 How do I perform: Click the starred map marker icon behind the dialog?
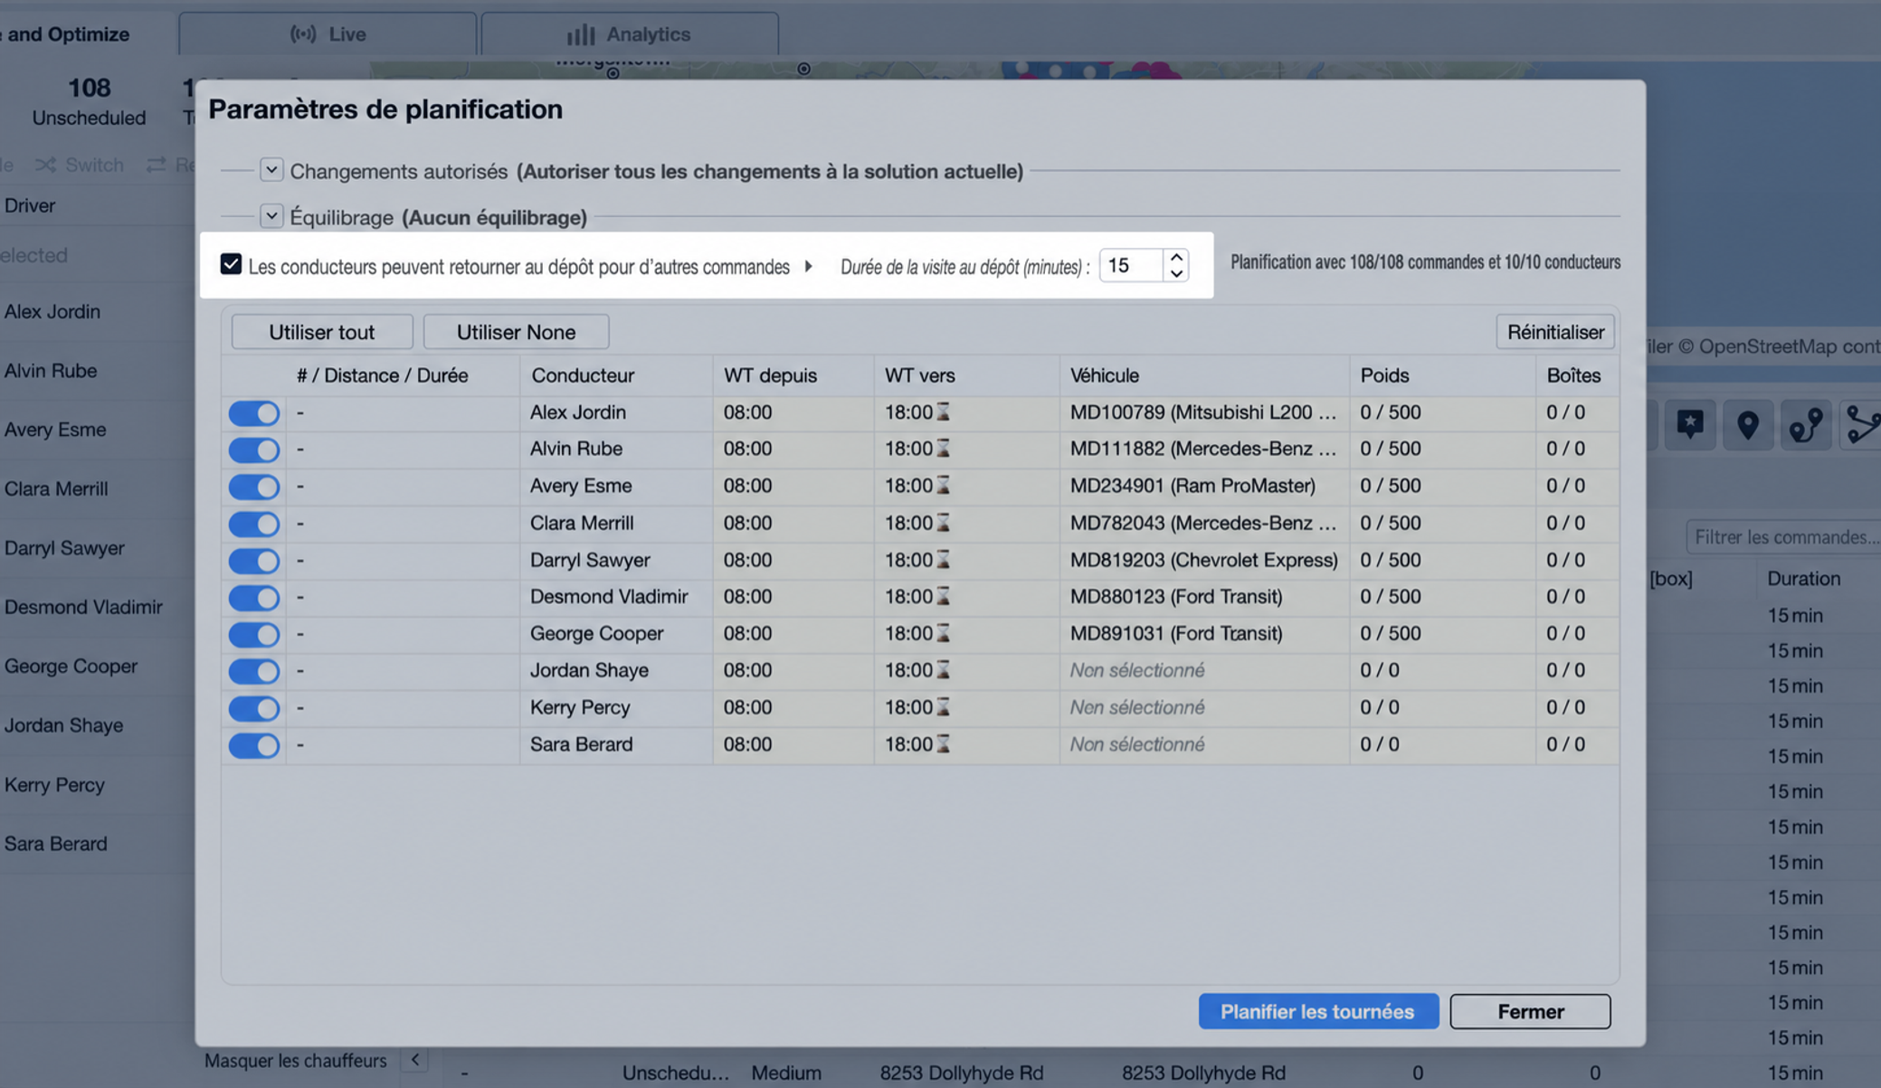click(x=1689, y=424)
